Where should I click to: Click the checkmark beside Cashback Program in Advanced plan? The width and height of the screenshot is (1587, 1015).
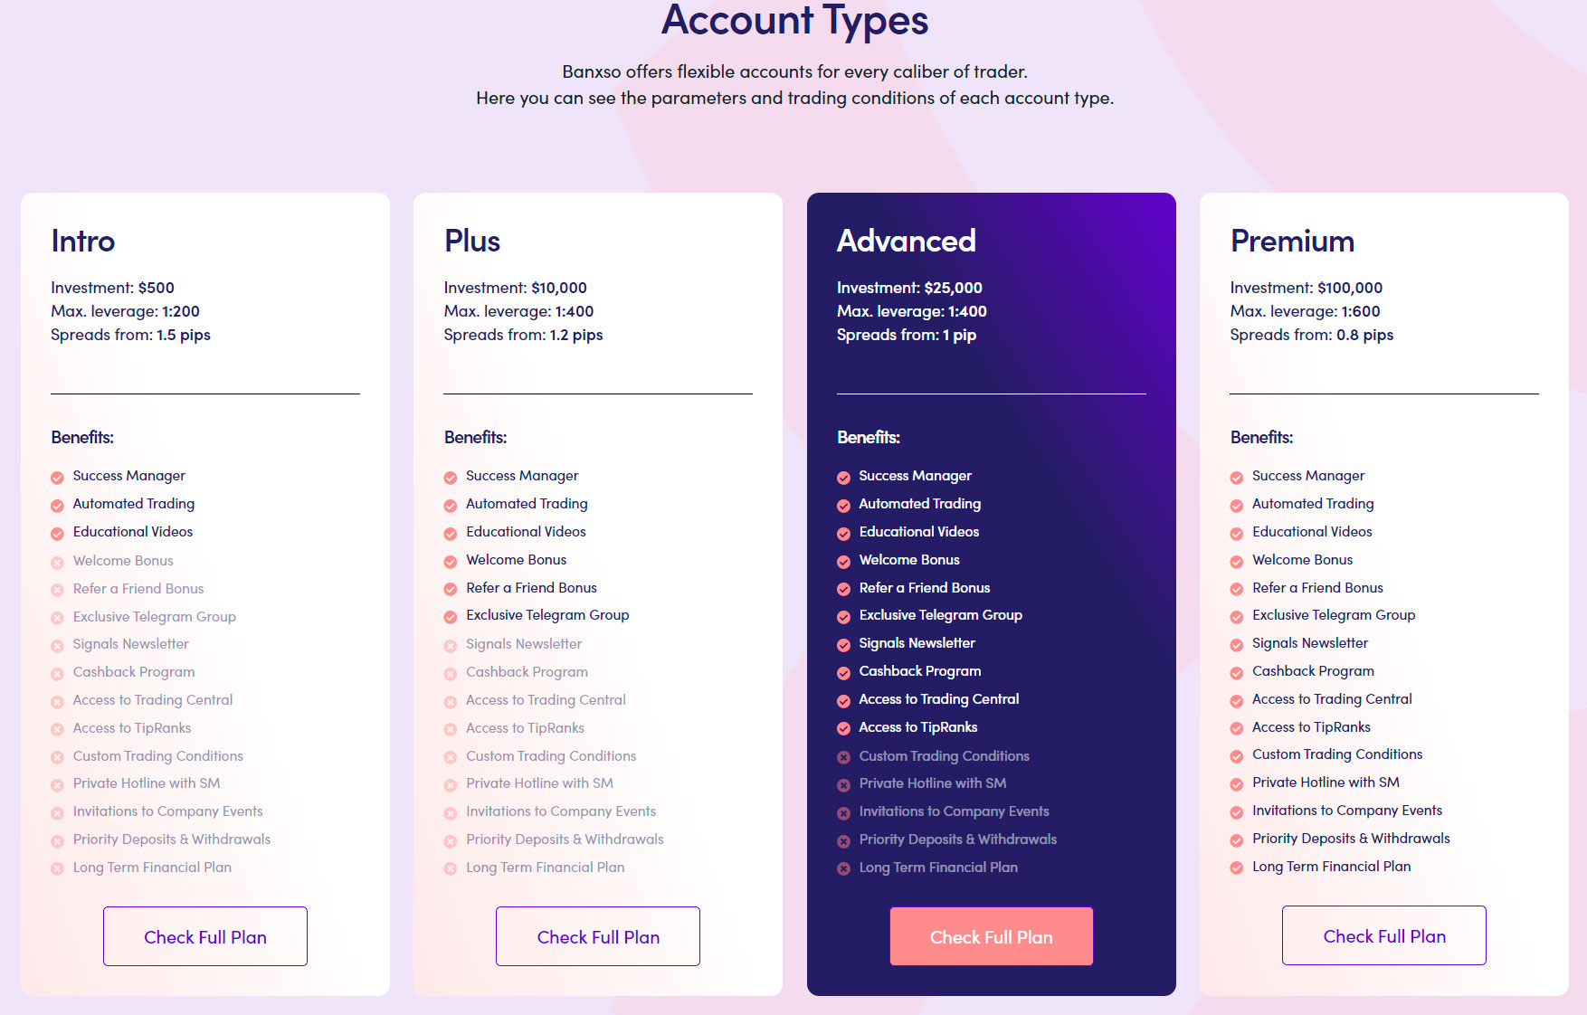(842, 671)
